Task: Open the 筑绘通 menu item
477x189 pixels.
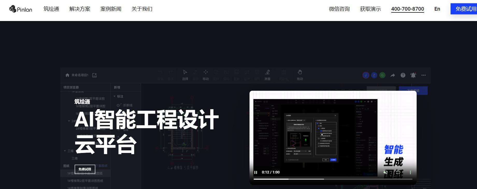Action: (x=51, y=9)
